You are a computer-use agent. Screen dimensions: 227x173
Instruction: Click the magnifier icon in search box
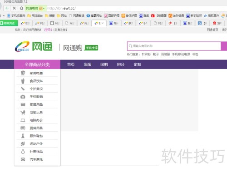[130, 46]
